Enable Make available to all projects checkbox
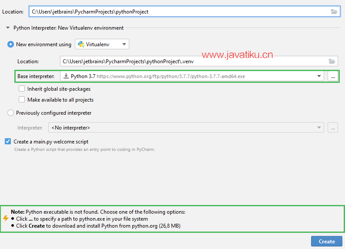Screen dimensions: 345x249 click(22, 99)
